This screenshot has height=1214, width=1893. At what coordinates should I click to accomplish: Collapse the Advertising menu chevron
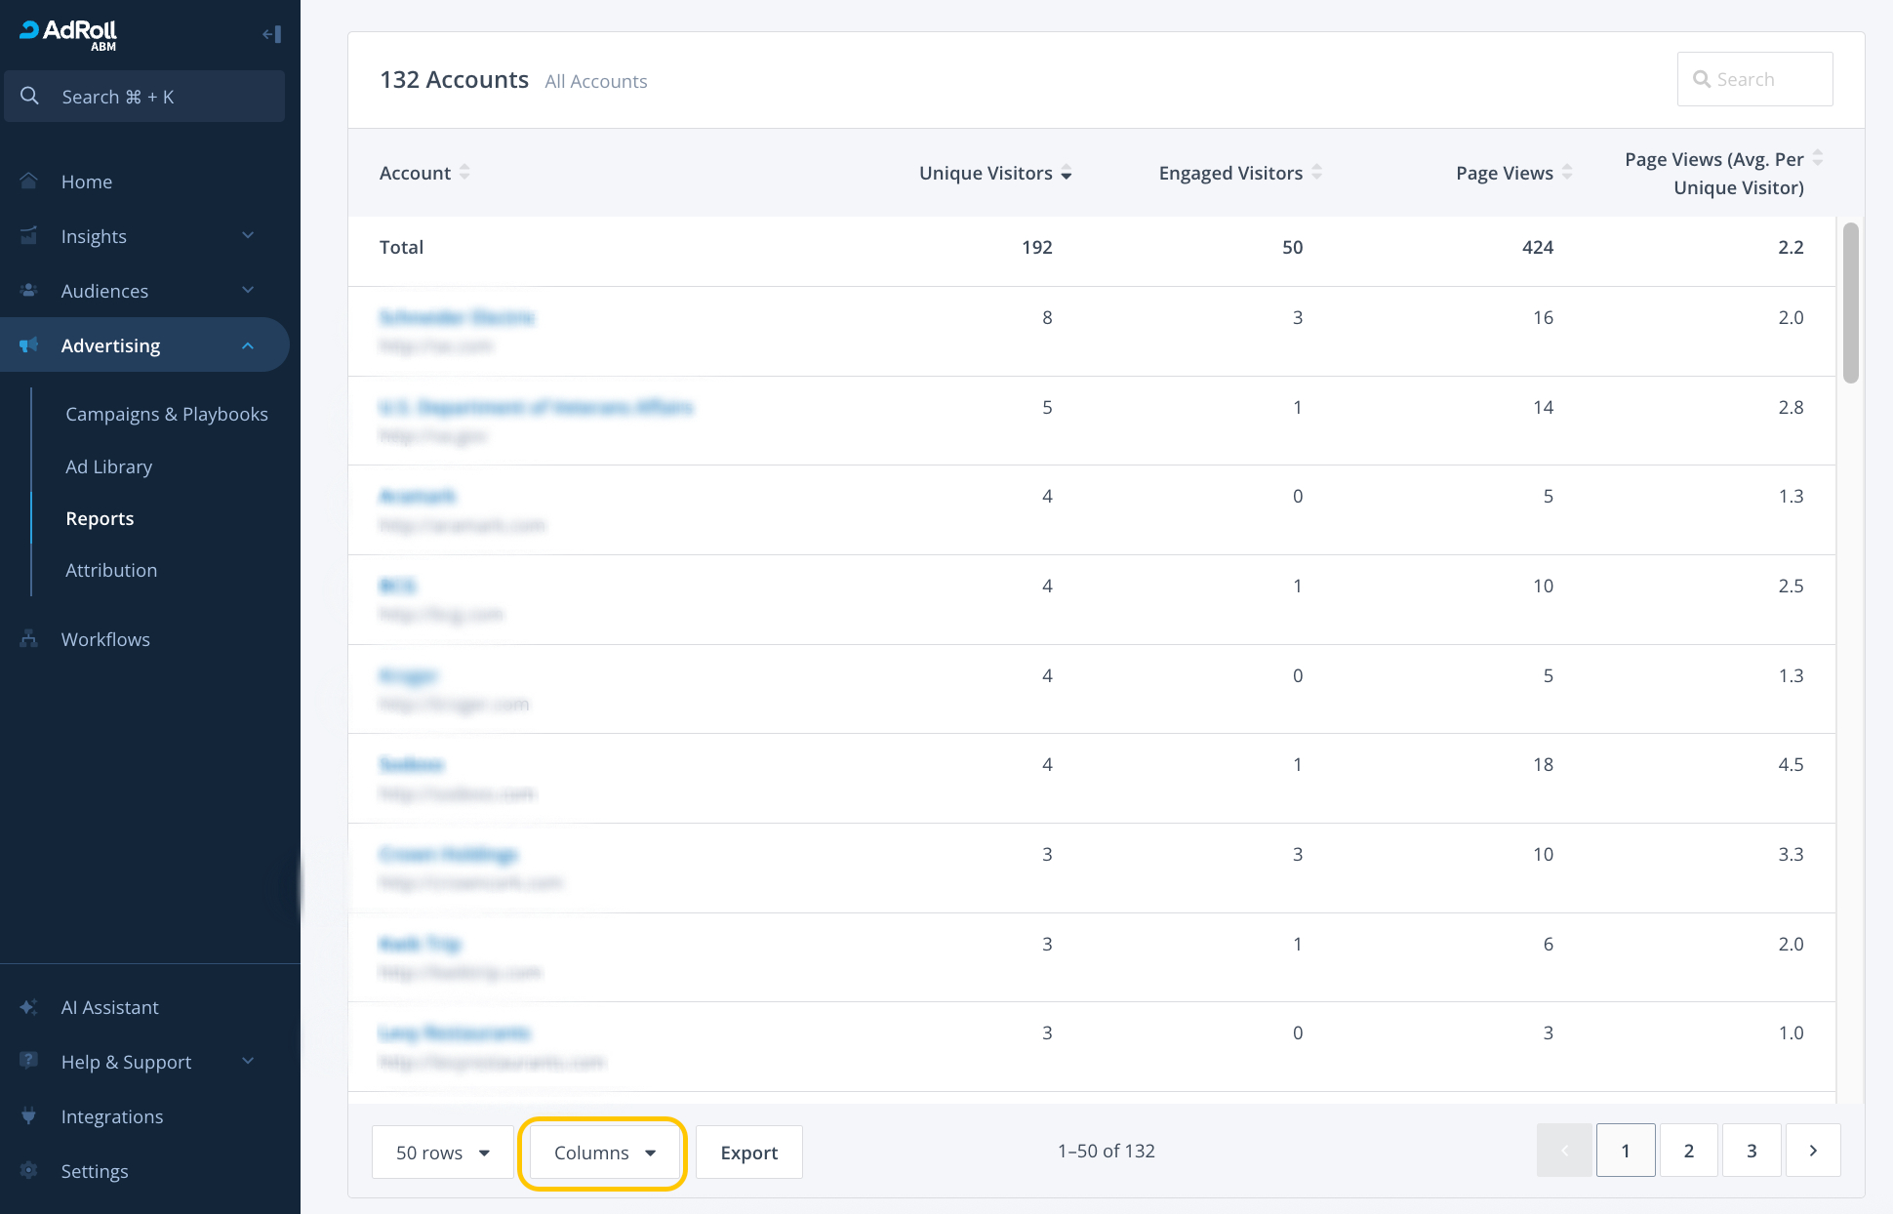248,345
